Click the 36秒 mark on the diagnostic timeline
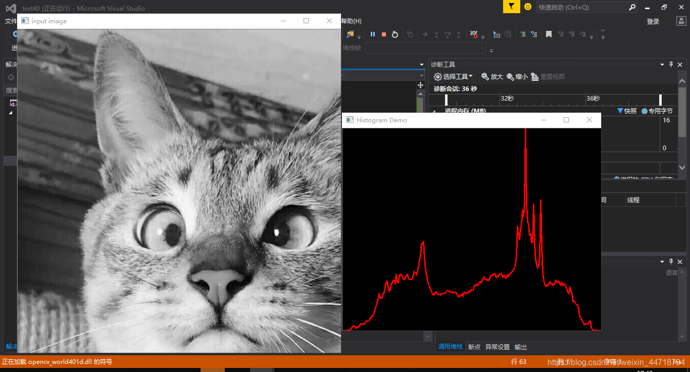 click(593, 99)
